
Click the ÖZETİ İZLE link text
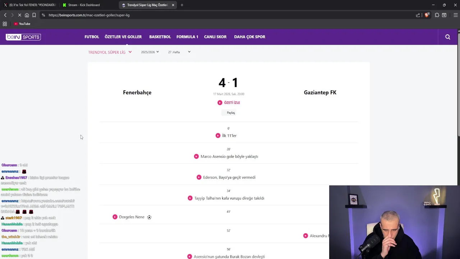coord(232,103)
